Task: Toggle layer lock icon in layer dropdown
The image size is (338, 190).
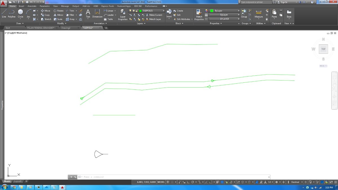Action: 137,11
